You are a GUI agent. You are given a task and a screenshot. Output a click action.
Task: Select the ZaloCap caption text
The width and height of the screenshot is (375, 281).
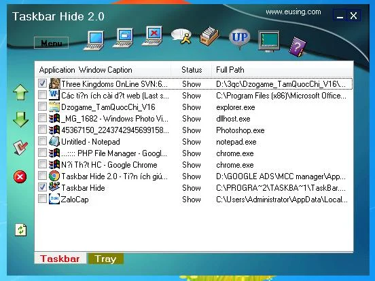[75, 200]
